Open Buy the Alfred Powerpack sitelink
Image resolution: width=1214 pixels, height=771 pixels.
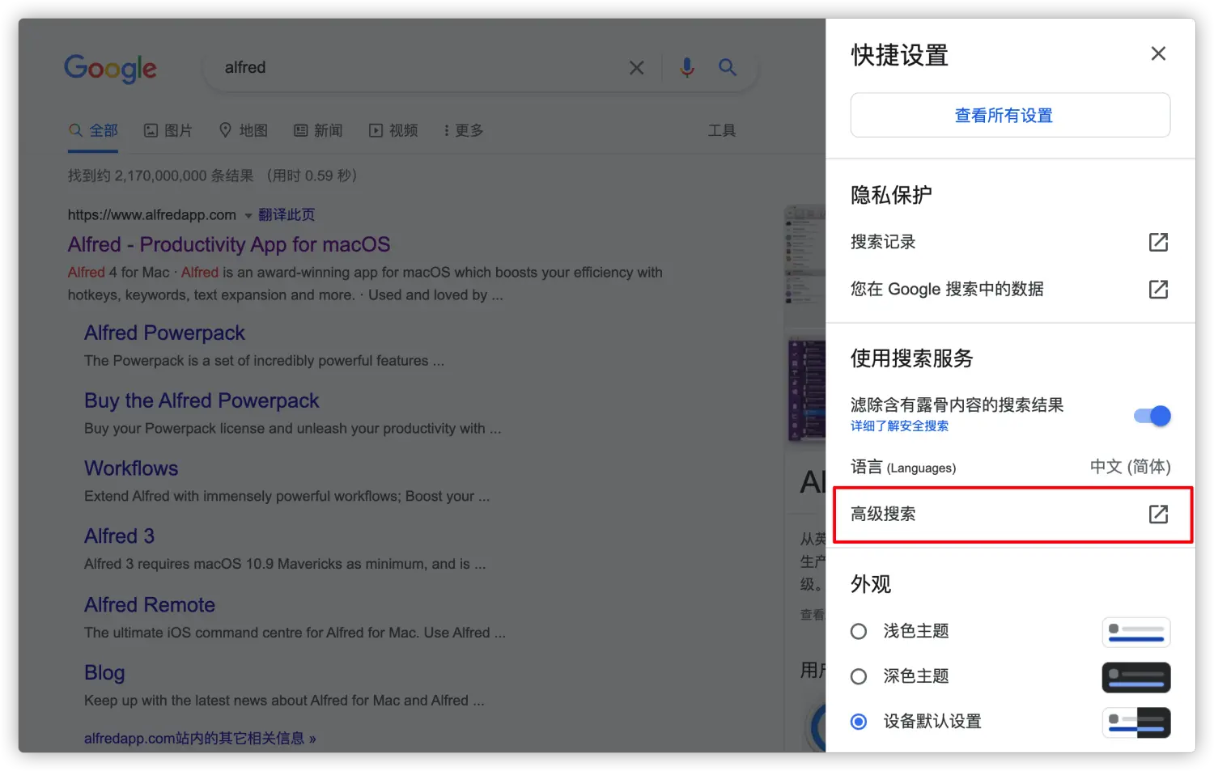(x=202, y=400)
